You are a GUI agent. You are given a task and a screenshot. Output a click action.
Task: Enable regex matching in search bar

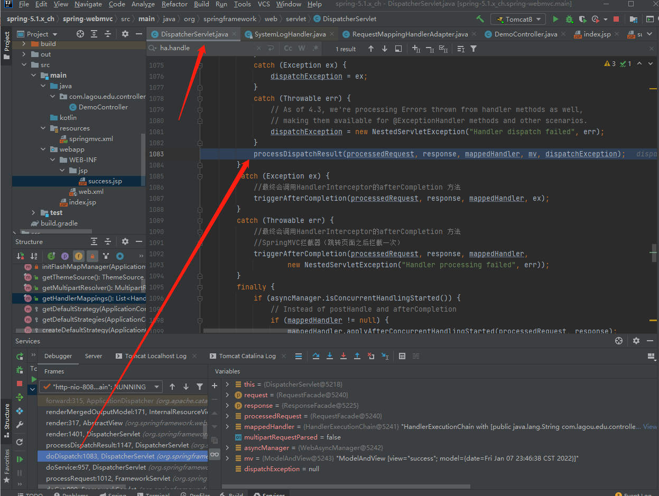(315, 48)
